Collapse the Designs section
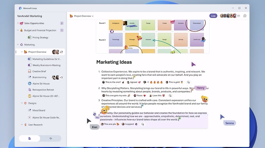Screen dimensions: 265x148 [22, 103]
